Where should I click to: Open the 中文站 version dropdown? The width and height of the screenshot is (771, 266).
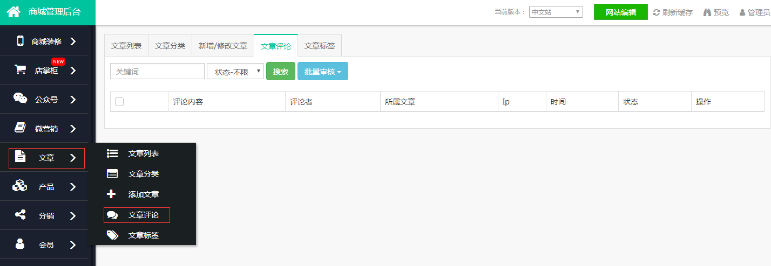(556, 12)
